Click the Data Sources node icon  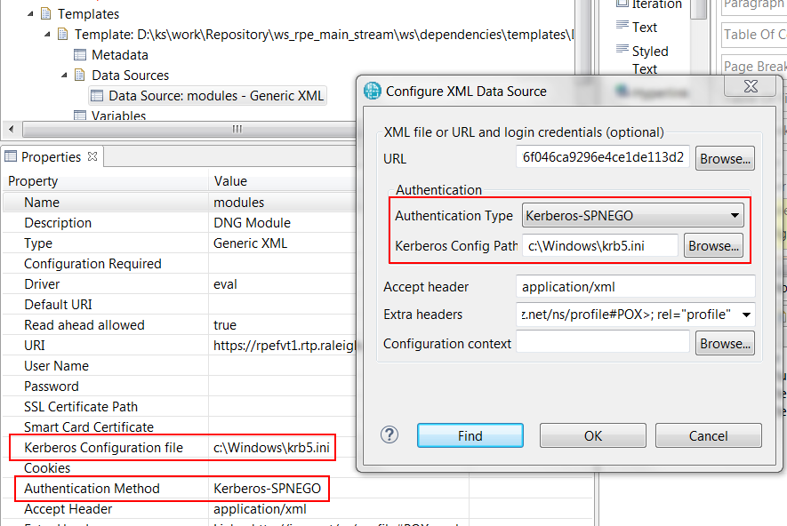tap(80, 76)
